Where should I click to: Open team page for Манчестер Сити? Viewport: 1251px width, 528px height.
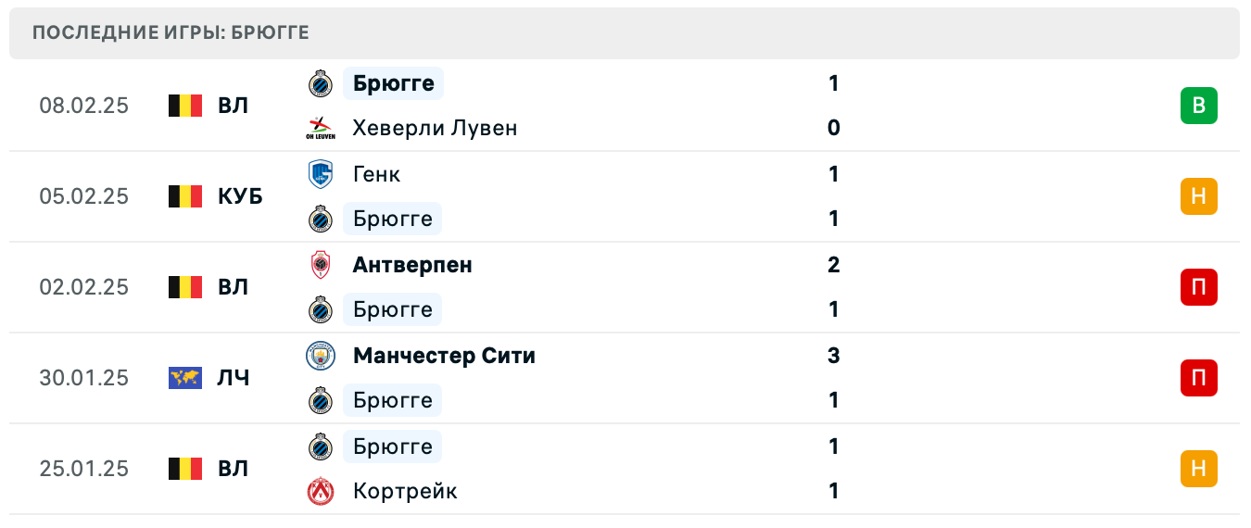tap(444, 356)
